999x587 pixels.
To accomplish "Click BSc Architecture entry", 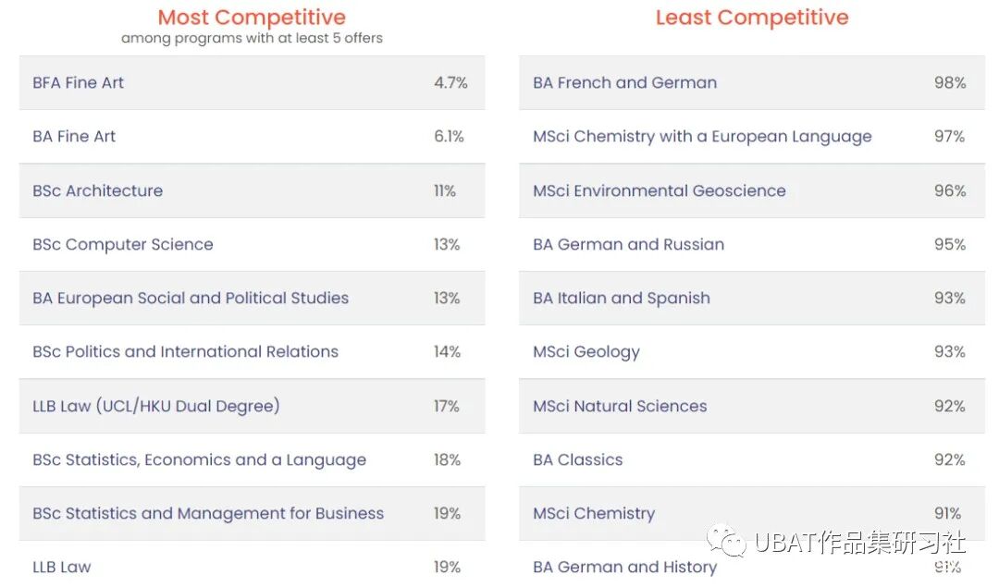I will click(x=252, y=190).
